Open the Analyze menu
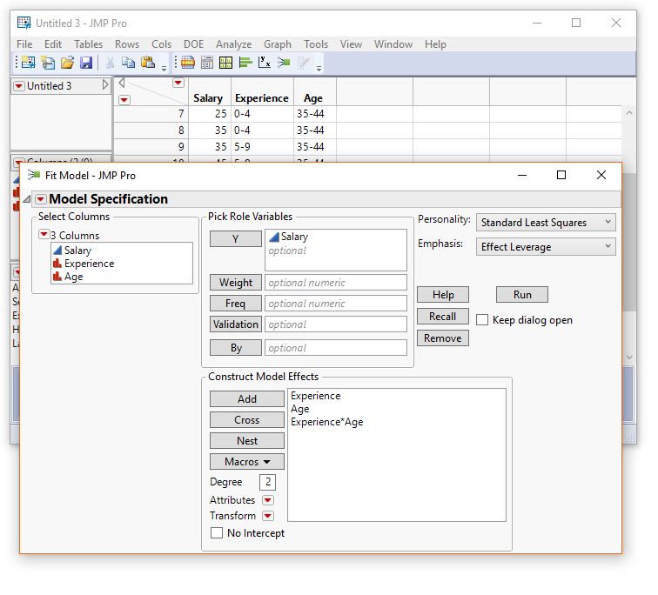658x595 pixels. [x=234, y=44]
